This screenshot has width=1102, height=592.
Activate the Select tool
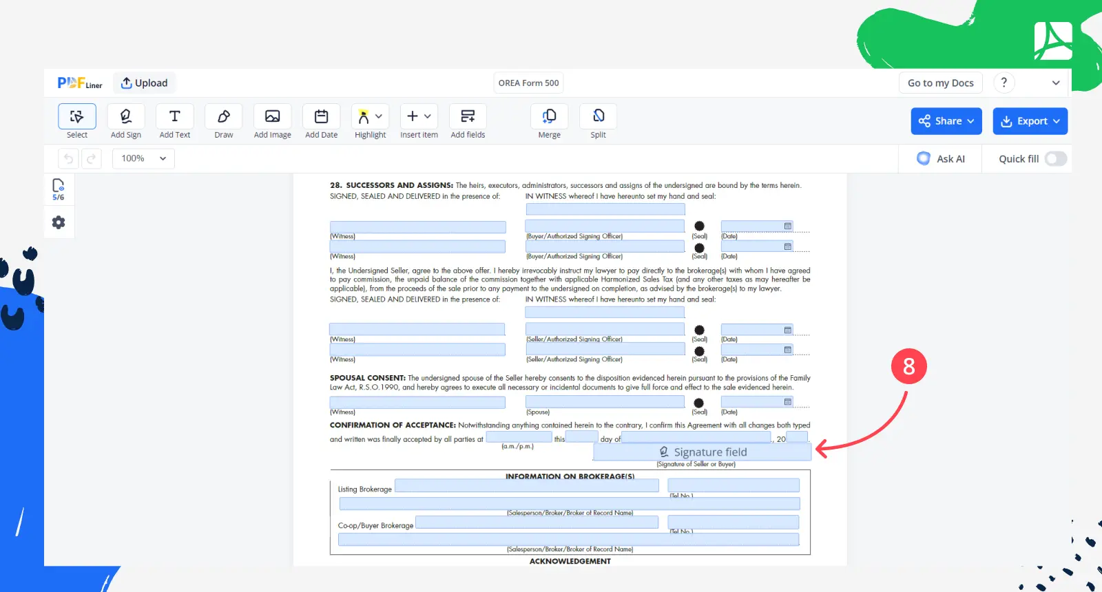[77, 121]
